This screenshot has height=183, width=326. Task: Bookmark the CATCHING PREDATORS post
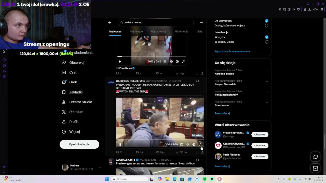point(197,152)
